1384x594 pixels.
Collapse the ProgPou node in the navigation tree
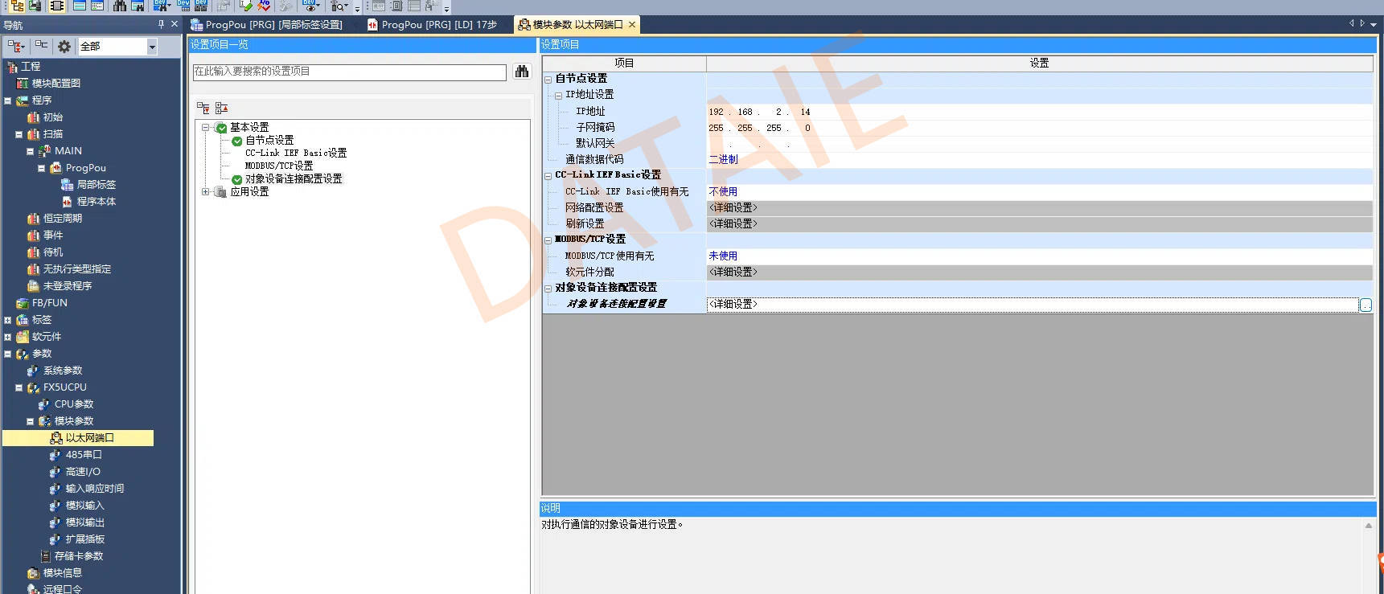pyautogui.click(x=42, y=168)
